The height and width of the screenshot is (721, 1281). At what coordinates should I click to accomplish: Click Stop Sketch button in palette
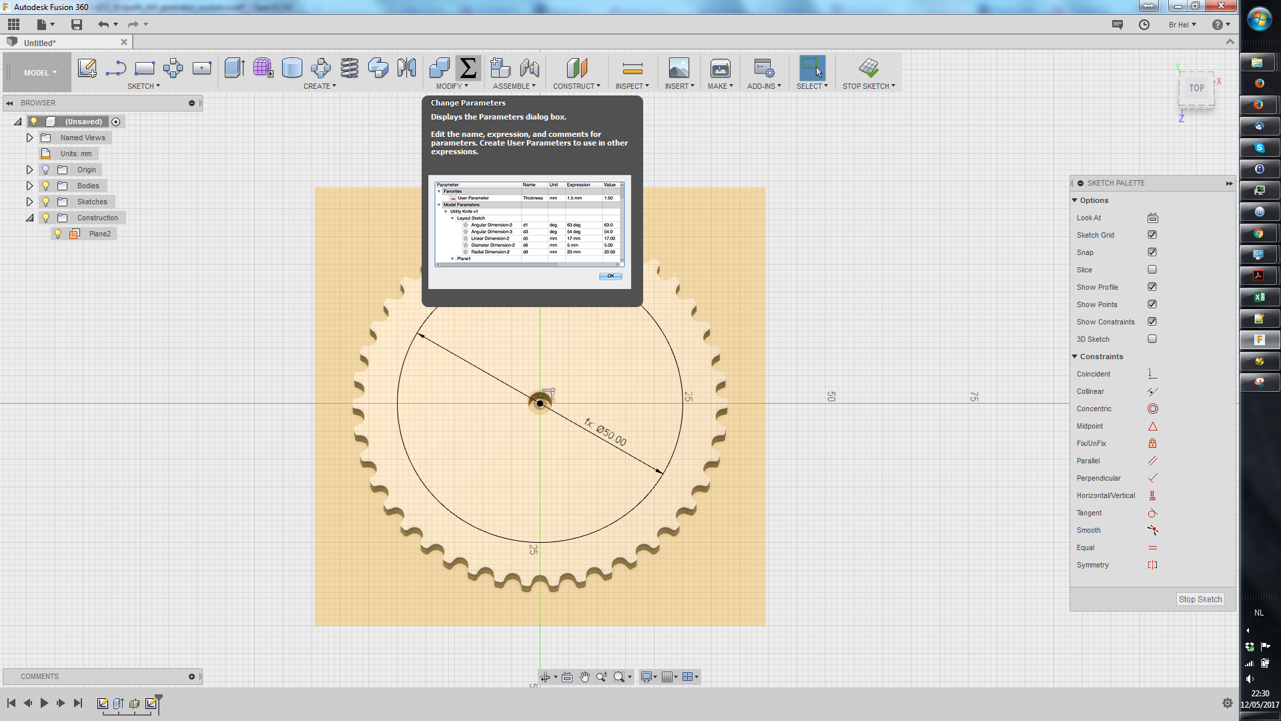point(1200,599)
